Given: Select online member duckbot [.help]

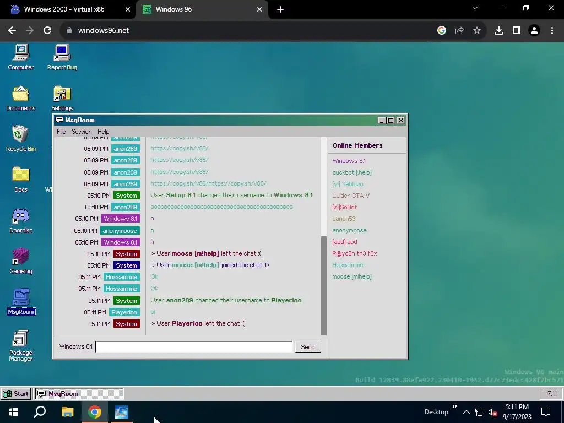Looking at the screenshot, I should coord(352,172).
